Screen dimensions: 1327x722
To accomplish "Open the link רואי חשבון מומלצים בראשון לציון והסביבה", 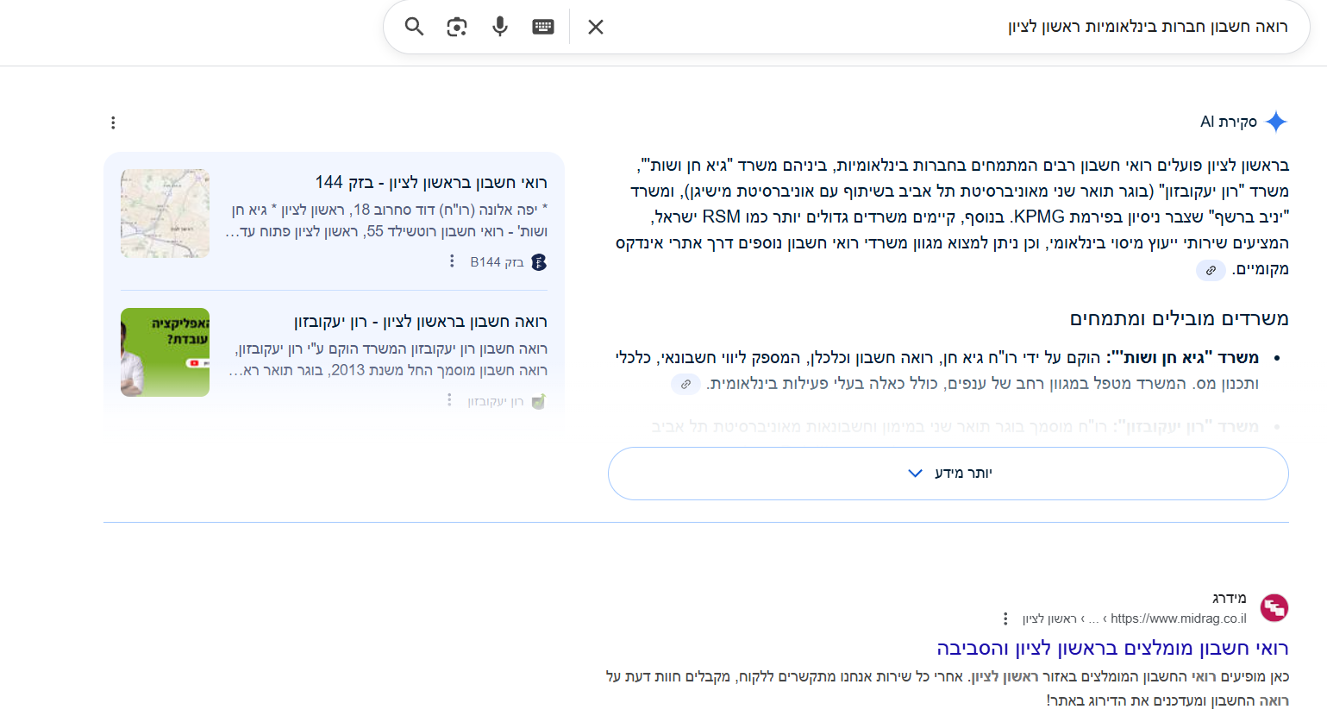I will (x=1114, y=648).
